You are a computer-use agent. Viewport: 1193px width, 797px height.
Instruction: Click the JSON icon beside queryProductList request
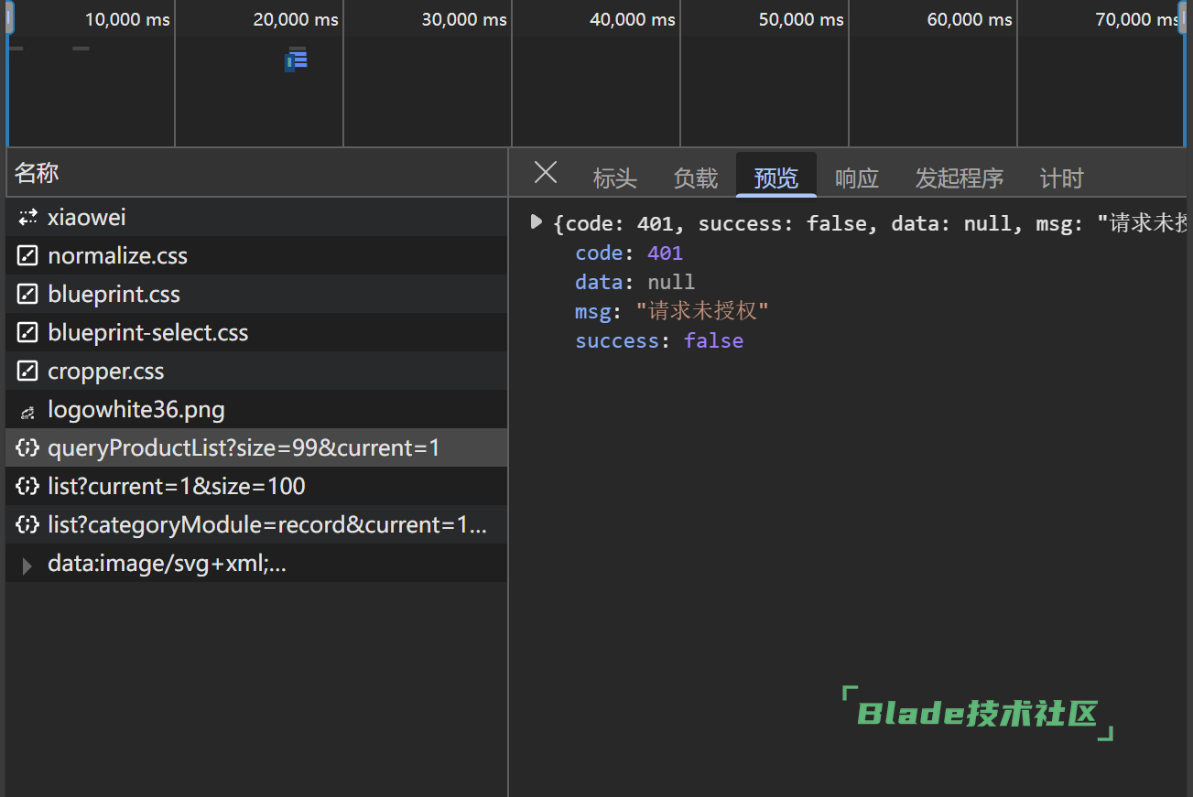tap(27, 448)
